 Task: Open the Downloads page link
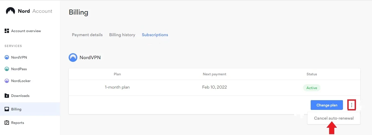20,96
